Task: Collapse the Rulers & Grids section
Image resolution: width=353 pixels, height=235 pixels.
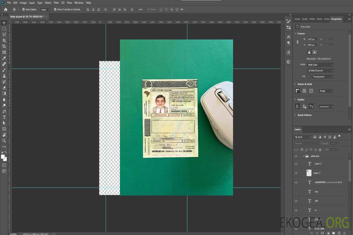Action: point(295,84)
